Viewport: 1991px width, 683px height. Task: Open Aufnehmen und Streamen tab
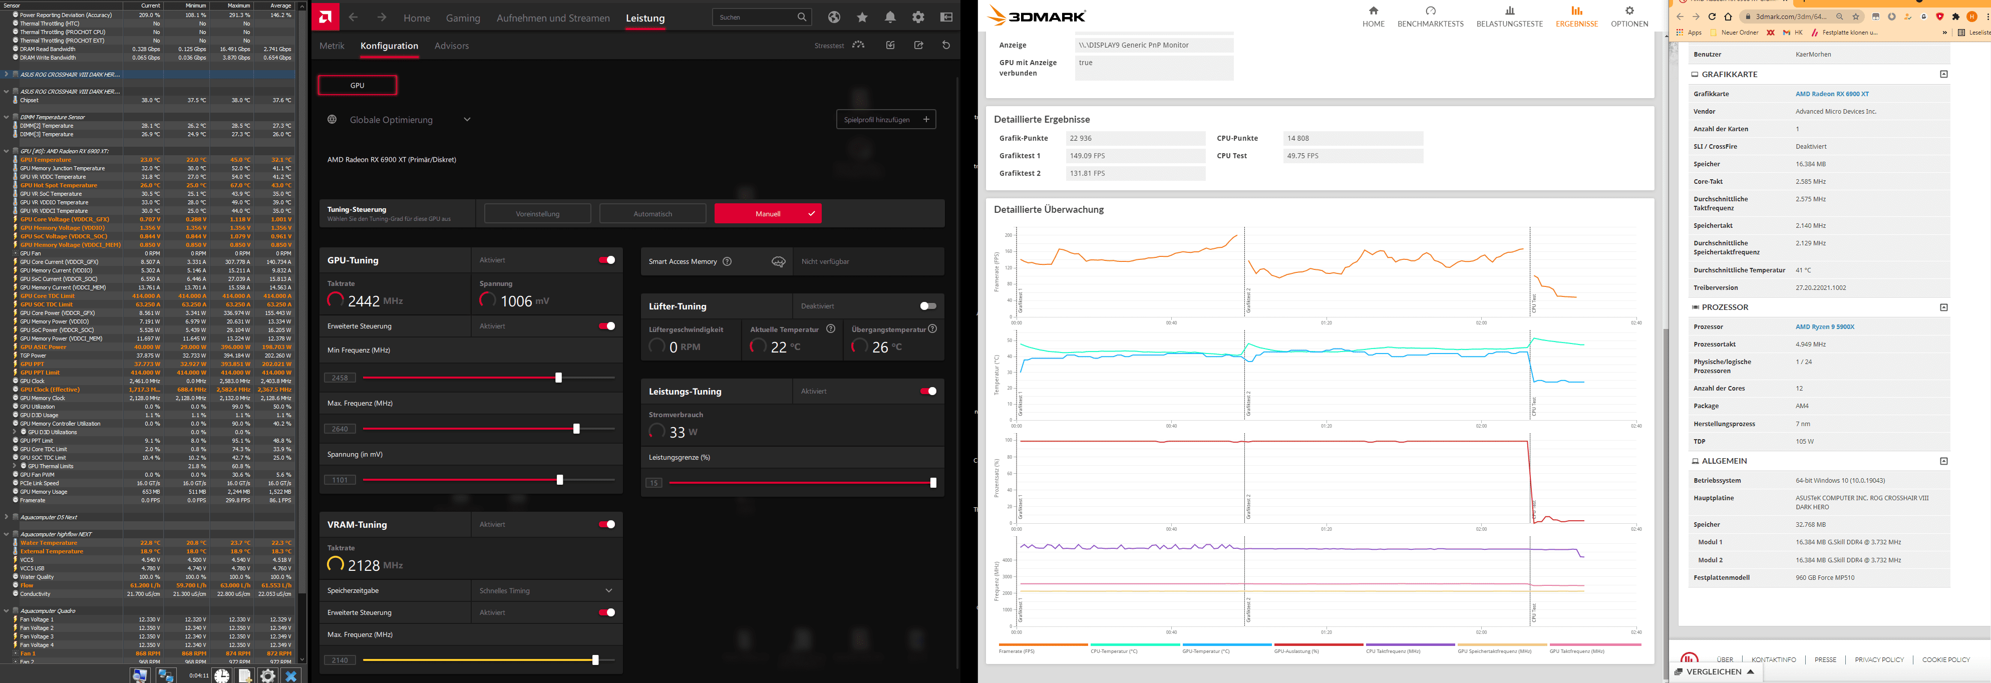(553, 18)
